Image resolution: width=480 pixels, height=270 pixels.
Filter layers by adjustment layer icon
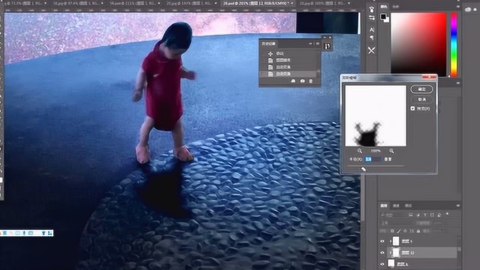pos(418,215)
